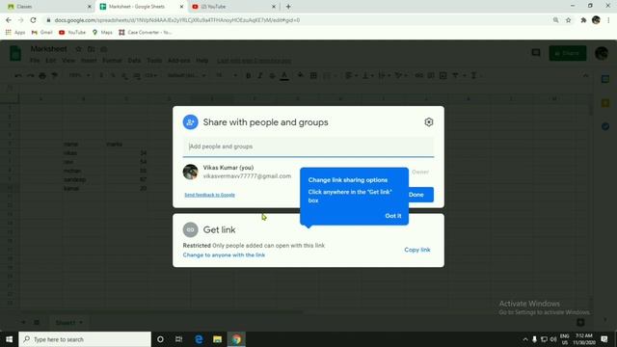617x347 pixels.
Task: Open File Explorer from taskbar
Action: [x=217, y=339]
